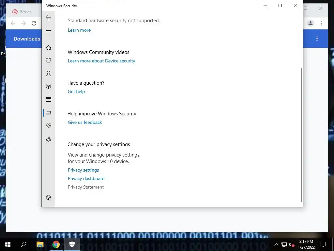The width and height of the screenshot is (334, 251).
Task: Open File Explorer from taskbar
Action: tap(40, 244)
